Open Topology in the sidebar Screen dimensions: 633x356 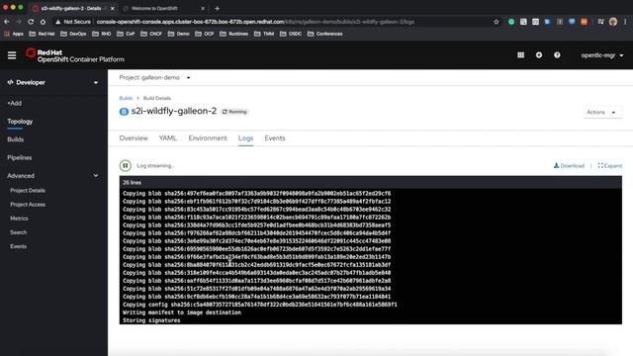(x=20, y=122)
